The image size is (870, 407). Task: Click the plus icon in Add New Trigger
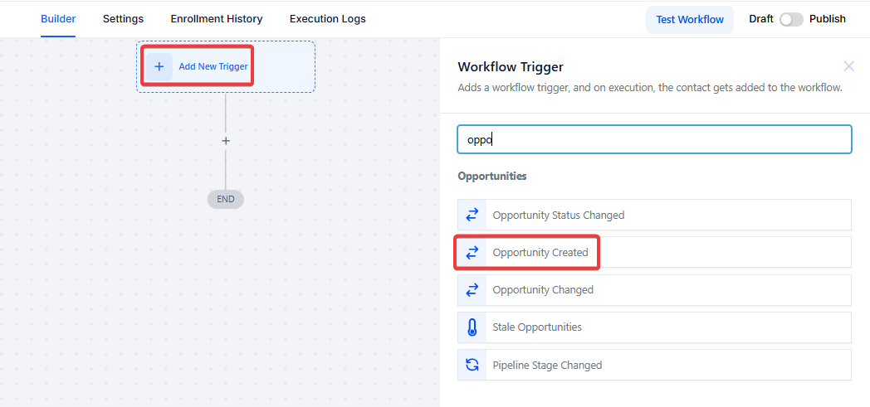(159, 66)
